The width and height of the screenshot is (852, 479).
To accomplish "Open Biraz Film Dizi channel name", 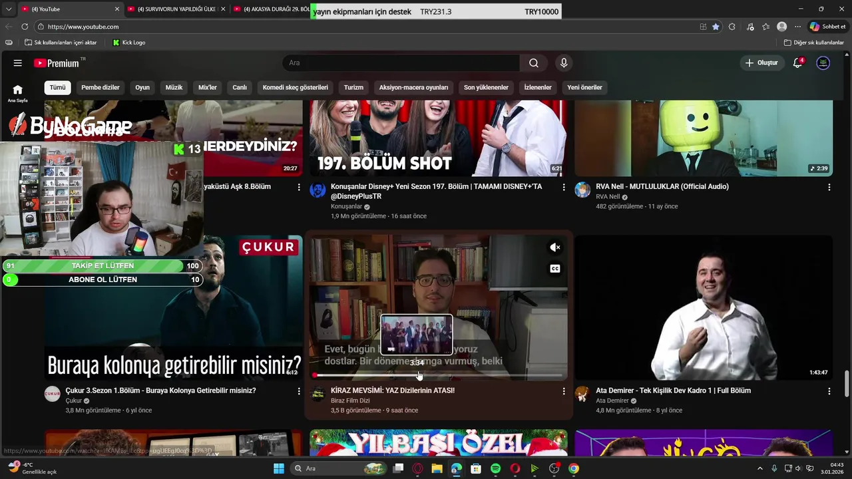I will tap(350, 401).
